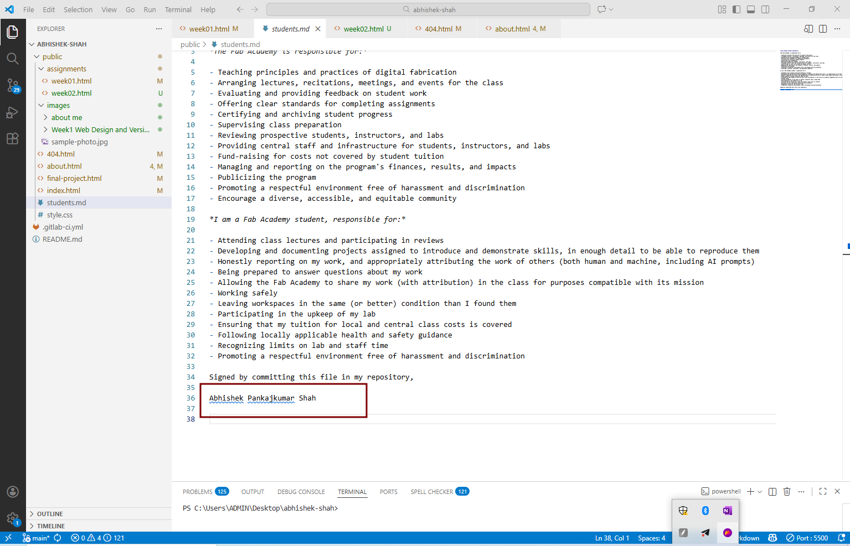Image resolution: width=850 pixels, height=546 pixels.
Task: Open the SPELL CHECKER panel tab
Action: click(x=440, y=491)
